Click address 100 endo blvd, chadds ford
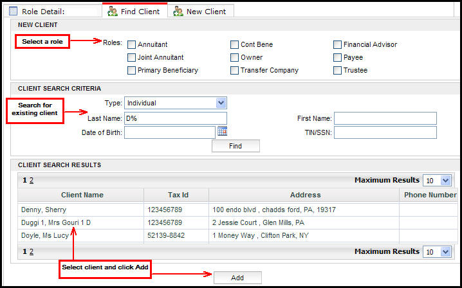This screenshot has height=288, width=462. coord(274,210)
